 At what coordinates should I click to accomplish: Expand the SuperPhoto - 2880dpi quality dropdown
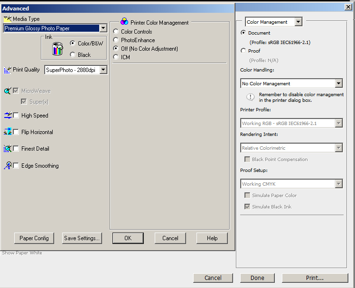pyautogui.click(x=103, y=70)
